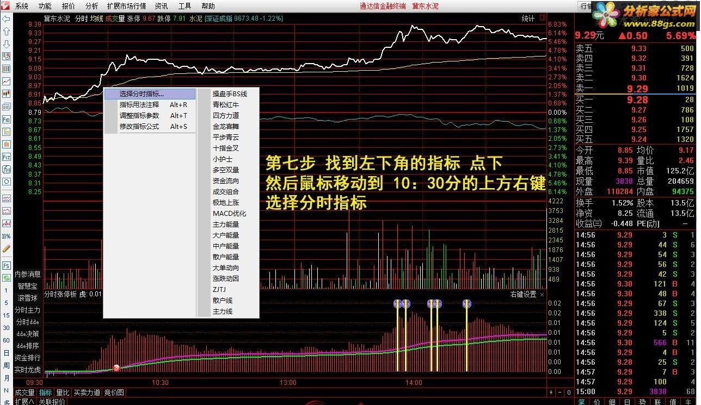701x405 pixels.
Task: Select the 金龙喜舞 indicator
Action: (226, 126)
